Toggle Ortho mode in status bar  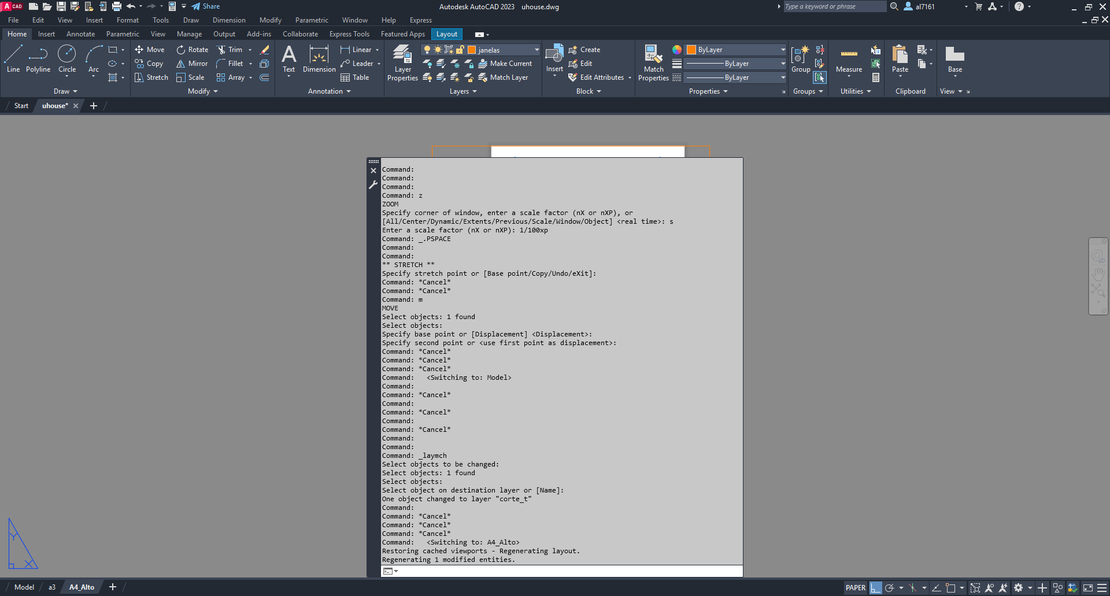[x=876, y=588]
